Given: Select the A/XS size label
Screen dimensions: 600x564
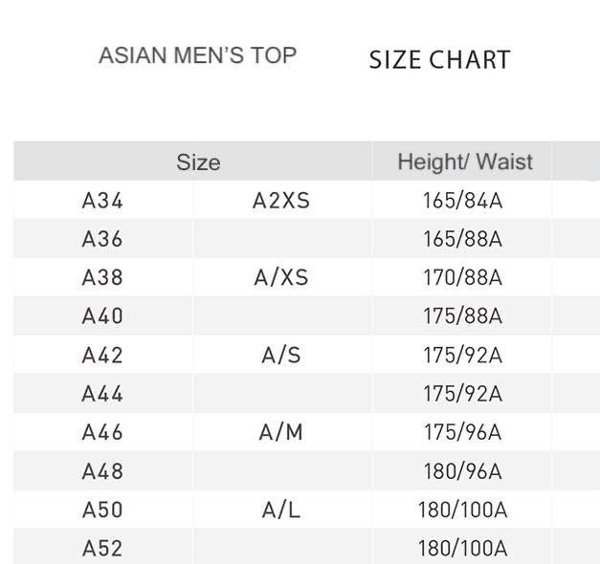Looking at the screenshot, I should coord(281,277).
